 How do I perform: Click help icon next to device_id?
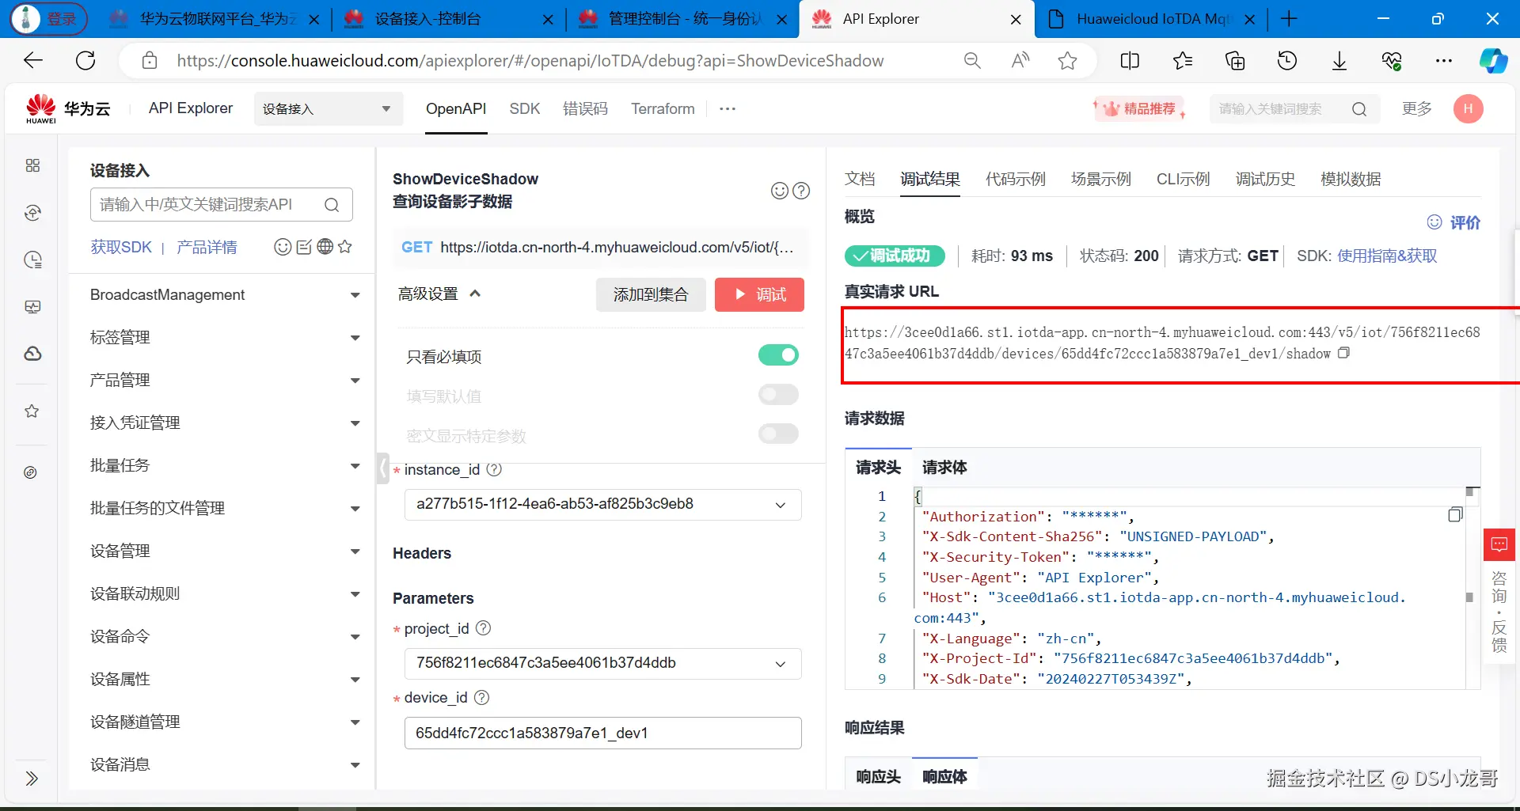[481, 697]
